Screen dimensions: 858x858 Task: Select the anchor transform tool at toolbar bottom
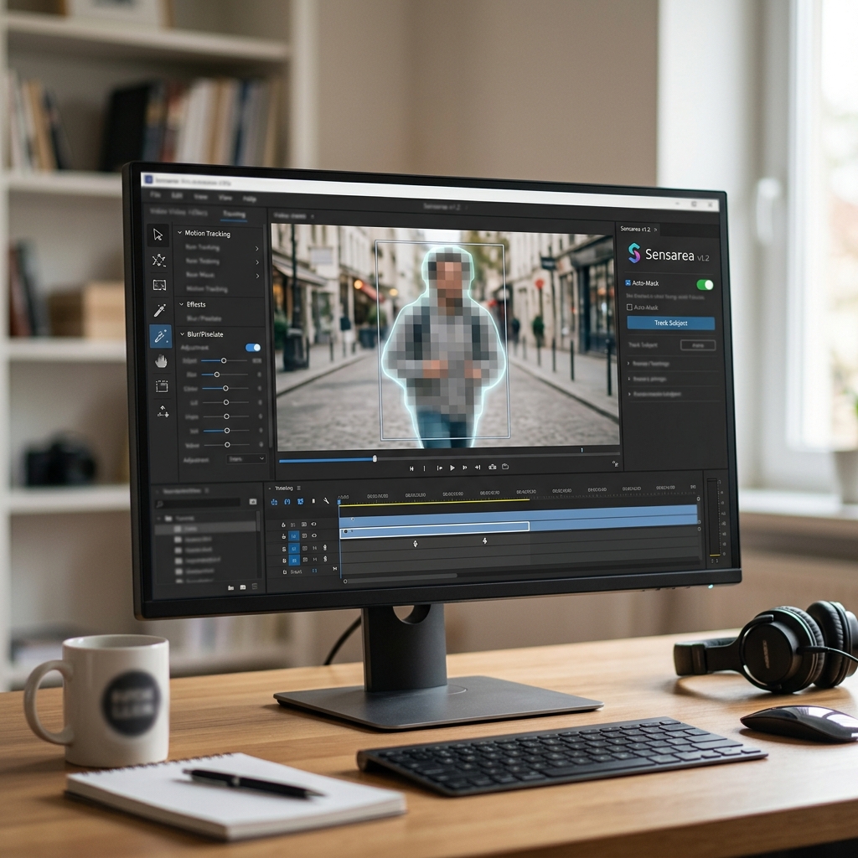pyautogui.click(x=163, y=411)
